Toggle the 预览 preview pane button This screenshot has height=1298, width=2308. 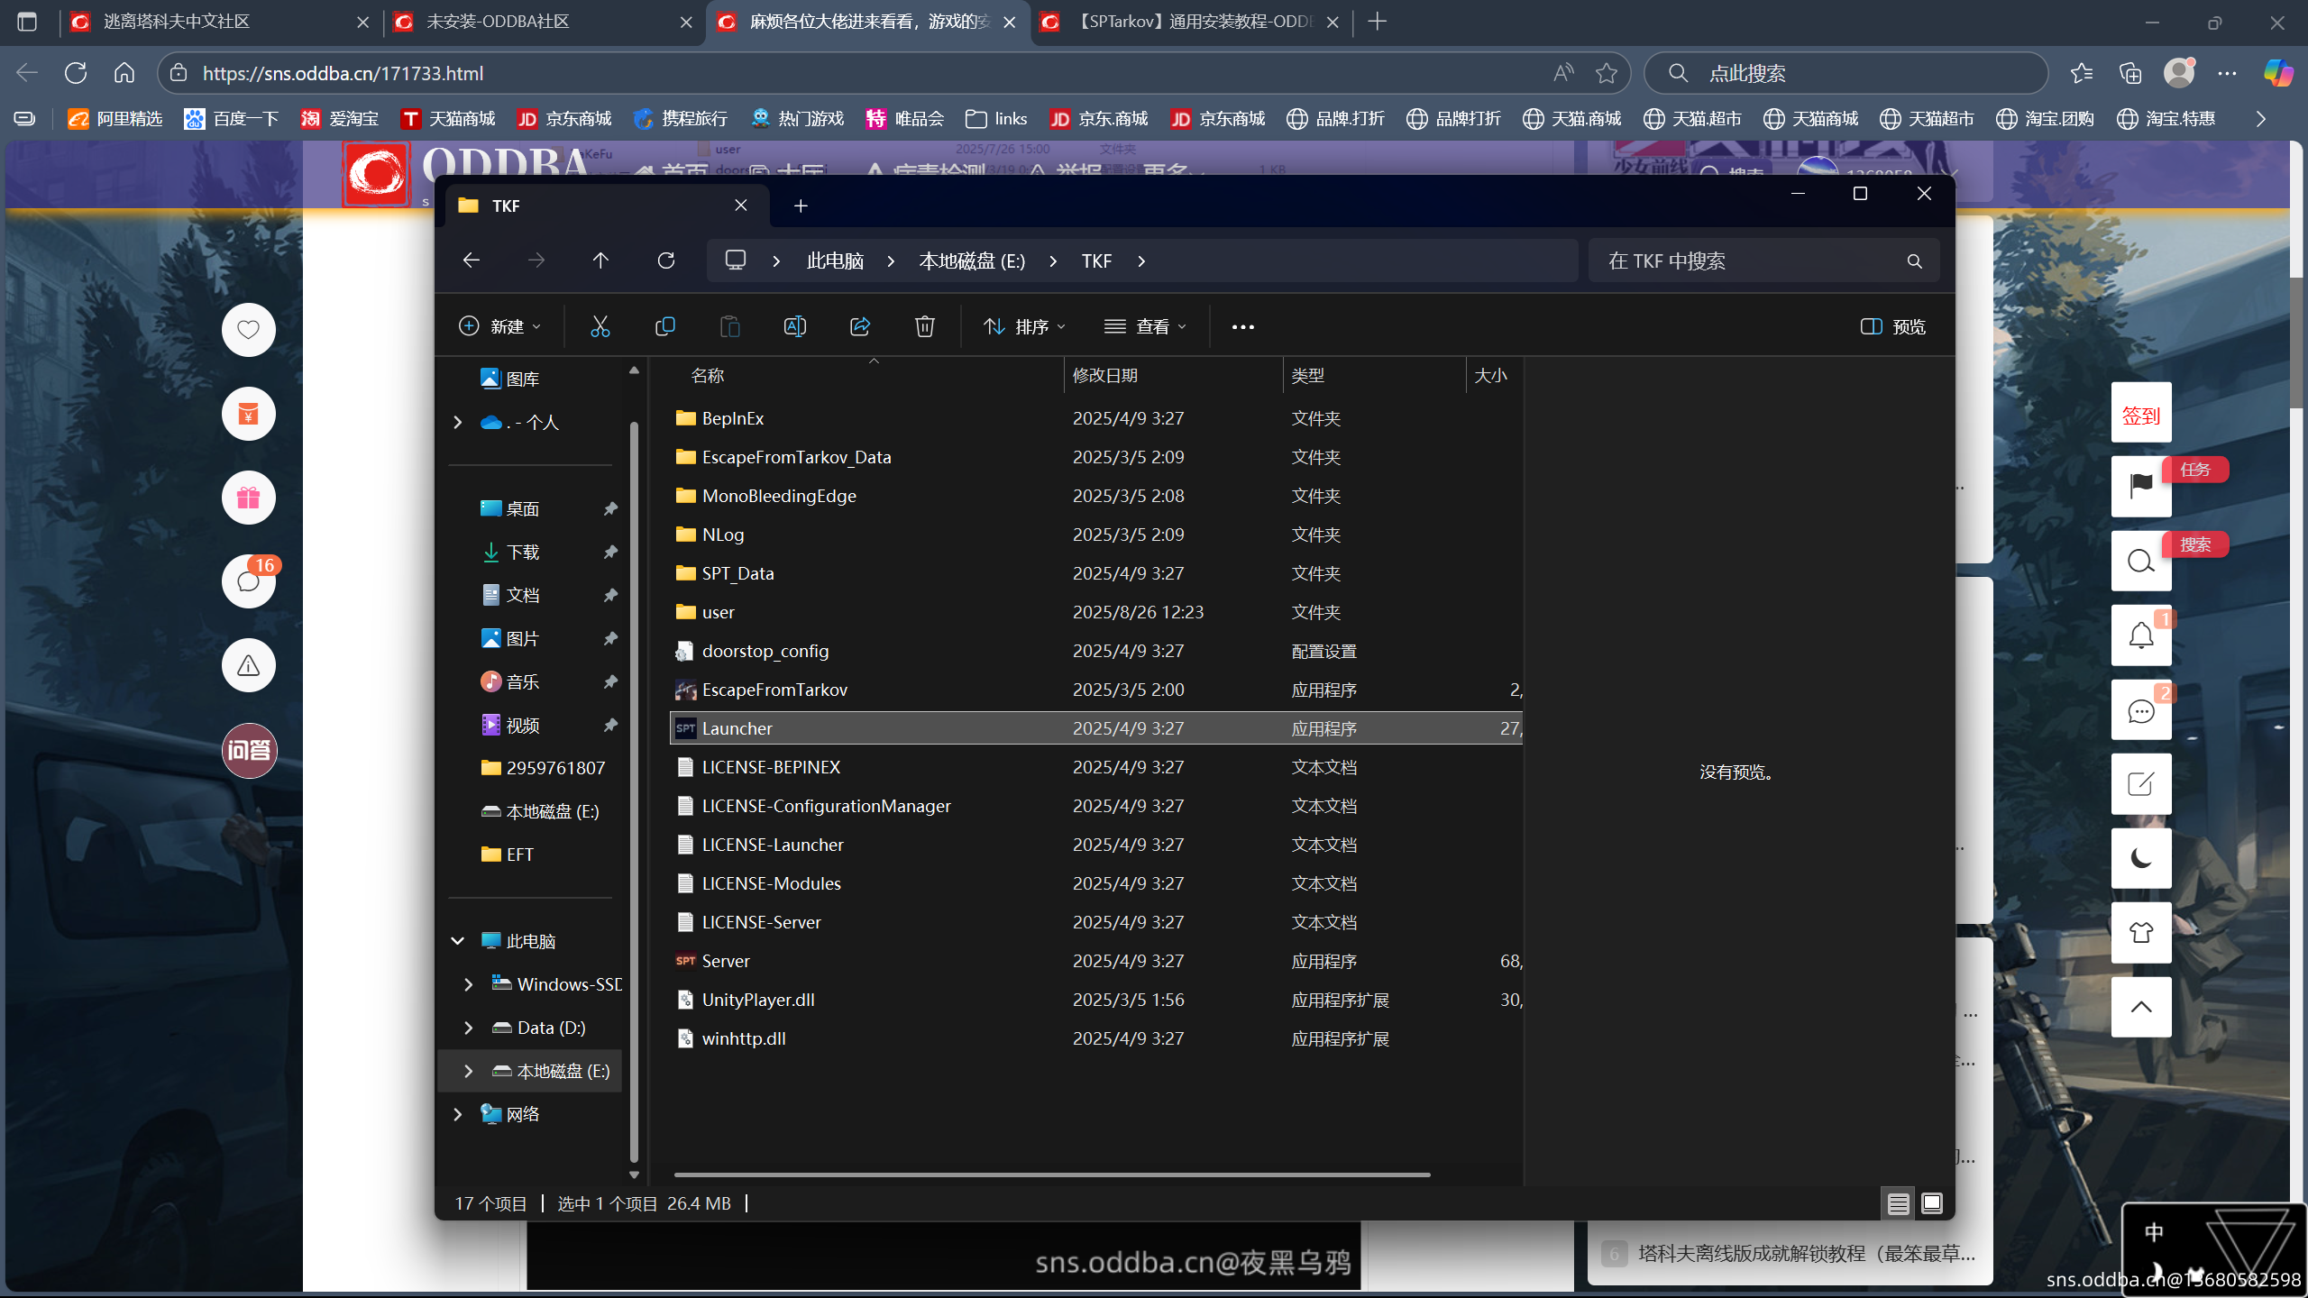[x=1893, y=326]
